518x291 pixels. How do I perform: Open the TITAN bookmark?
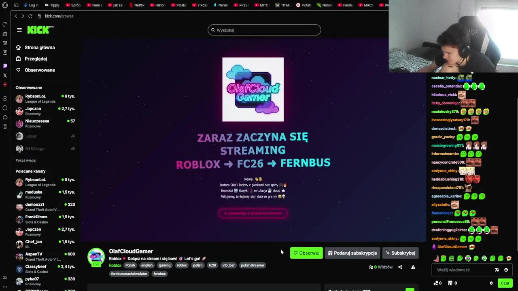click(x=283, y=5)
